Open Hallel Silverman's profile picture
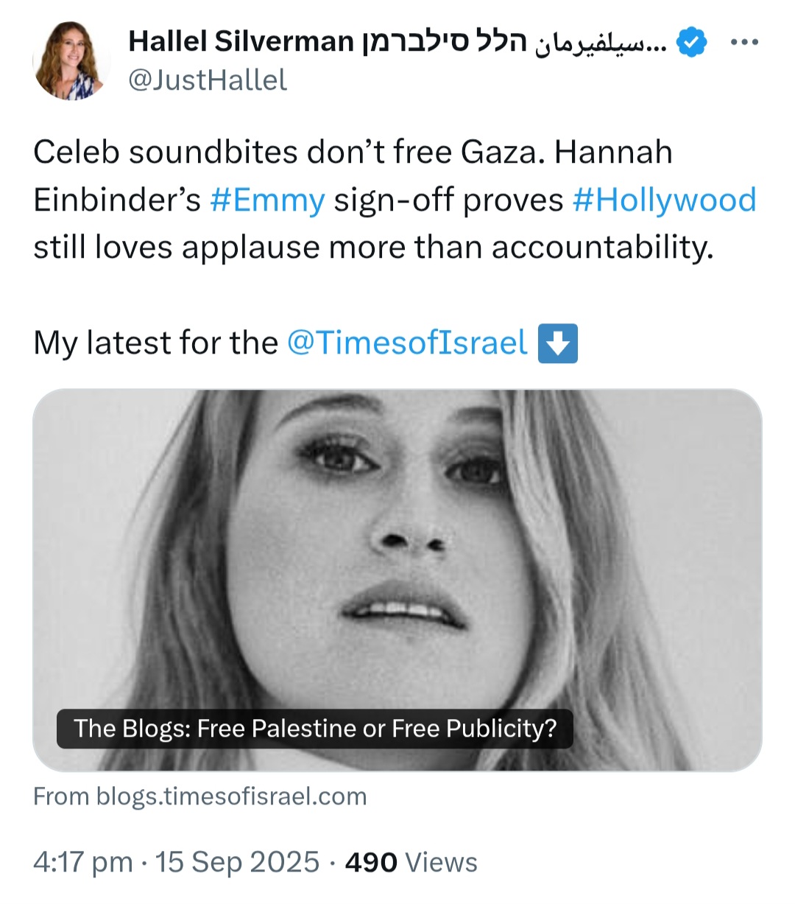This screenshot has width=795, height=904. pyautogui.click(x=72, y=60)
